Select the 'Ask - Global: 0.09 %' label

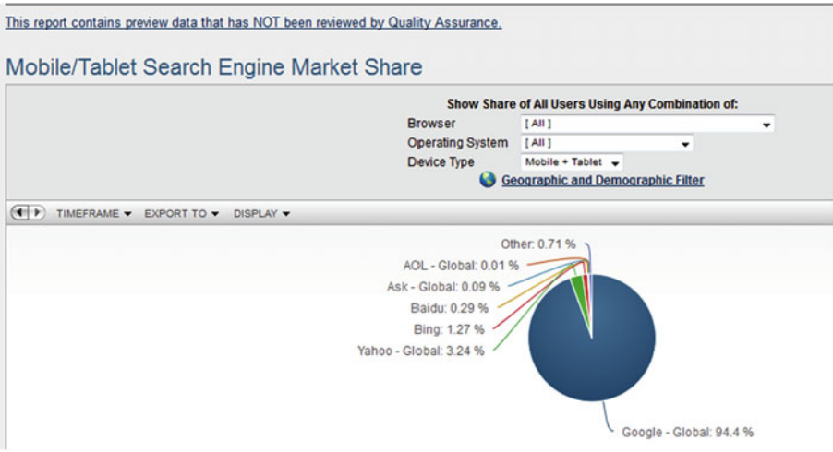[443, 287]
